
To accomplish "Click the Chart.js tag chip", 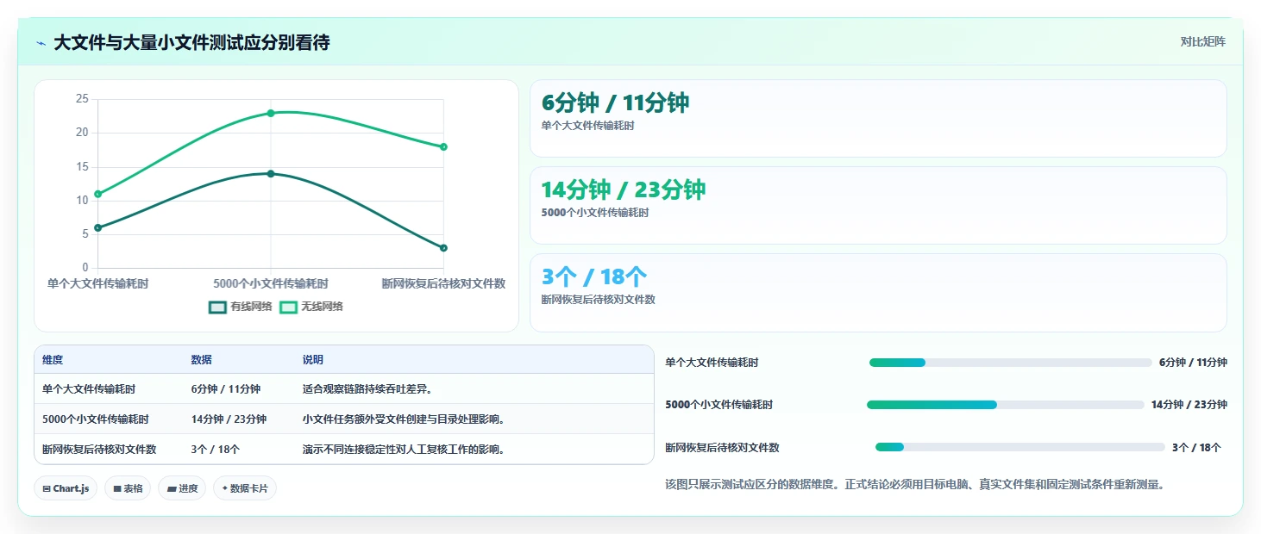I will click(x=66, y=488).
